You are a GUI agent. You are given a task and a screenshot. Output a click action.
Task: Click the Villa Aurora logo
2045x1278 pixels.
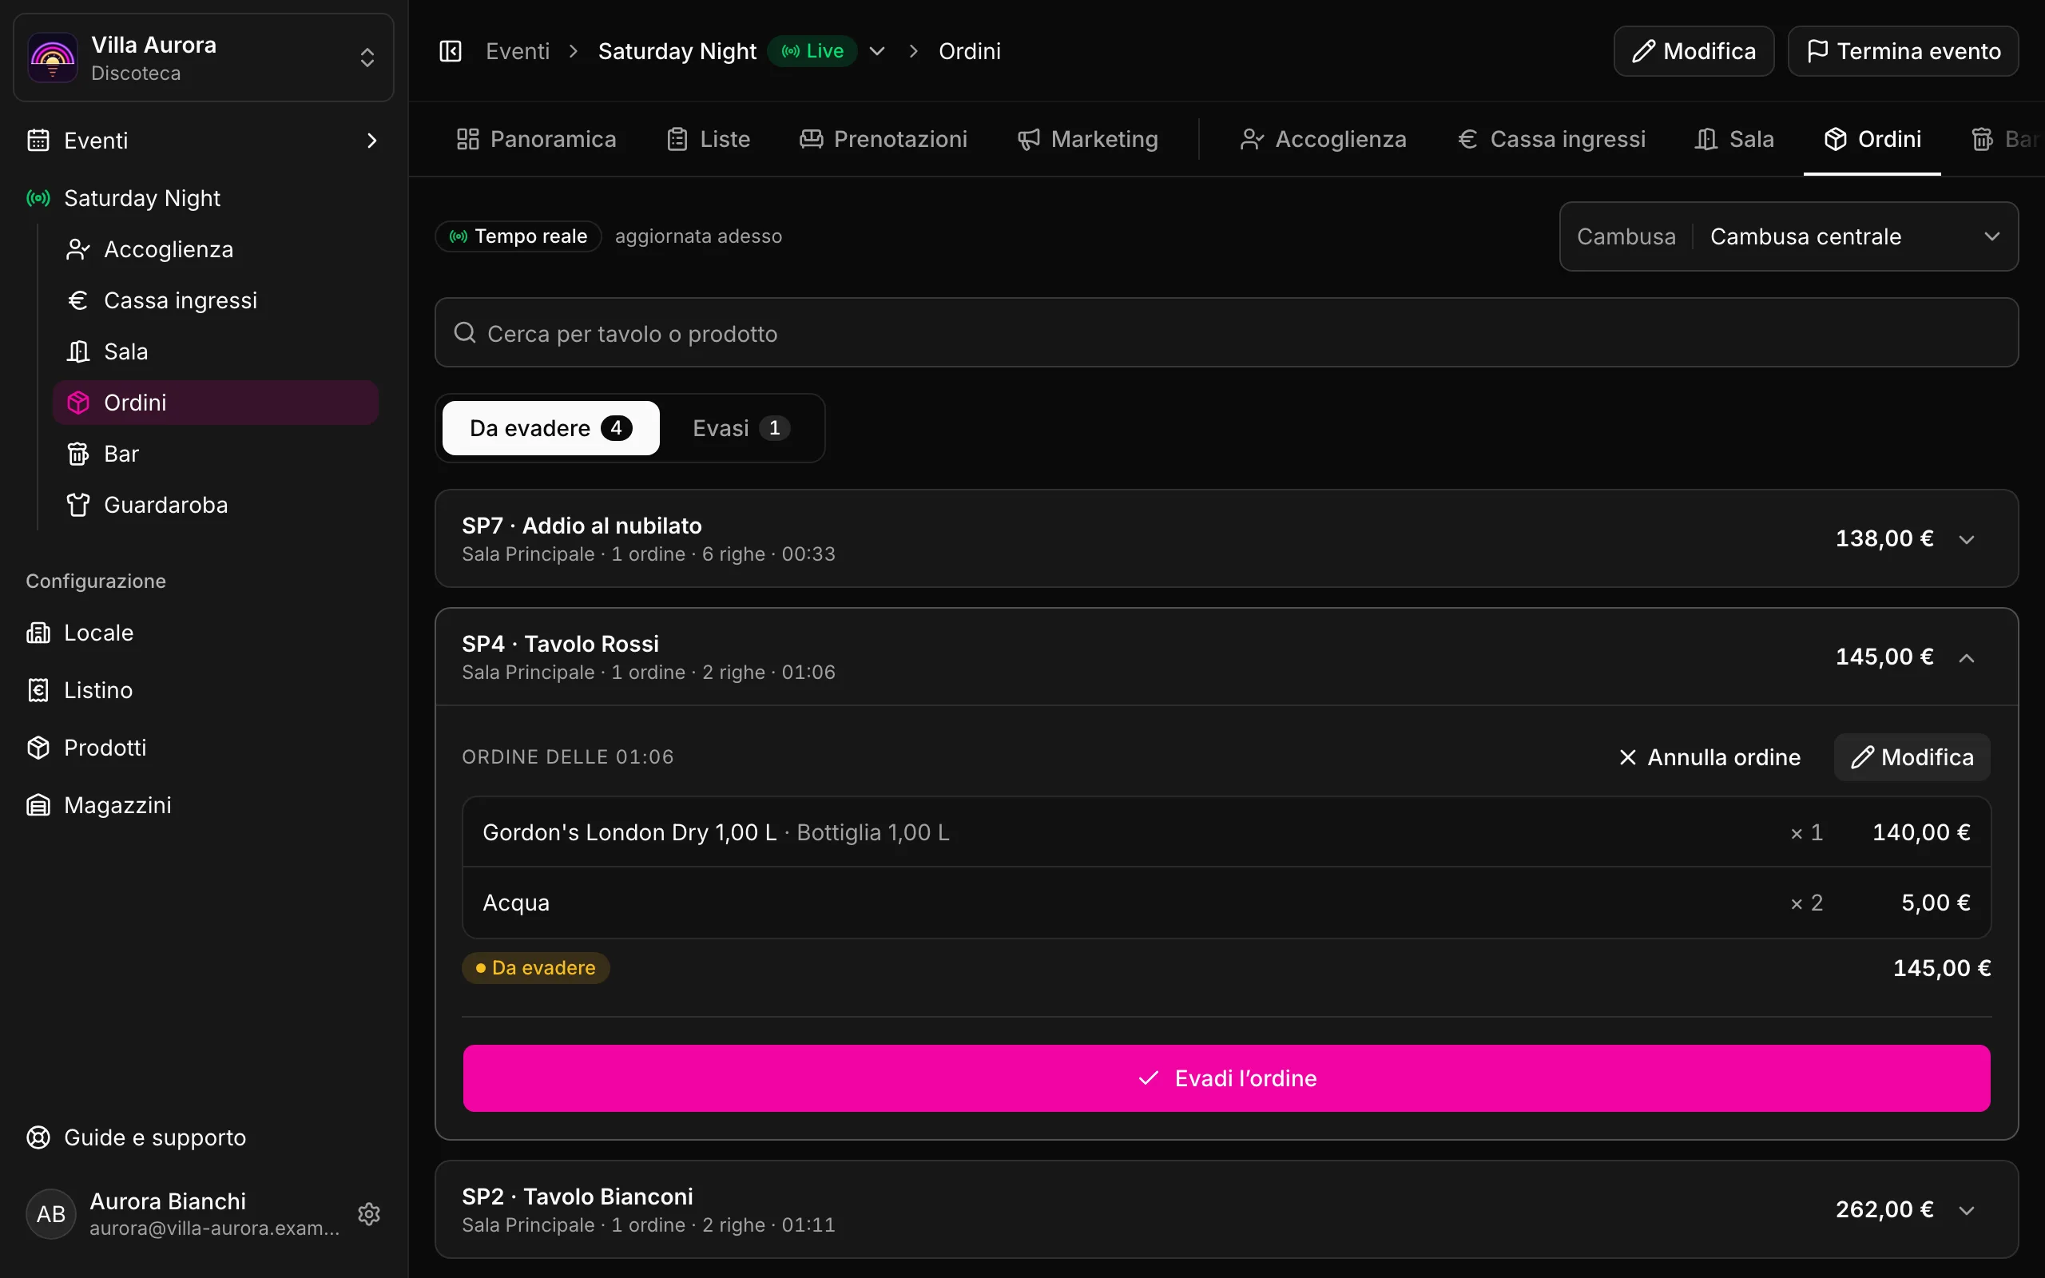(x=53, y=58)
